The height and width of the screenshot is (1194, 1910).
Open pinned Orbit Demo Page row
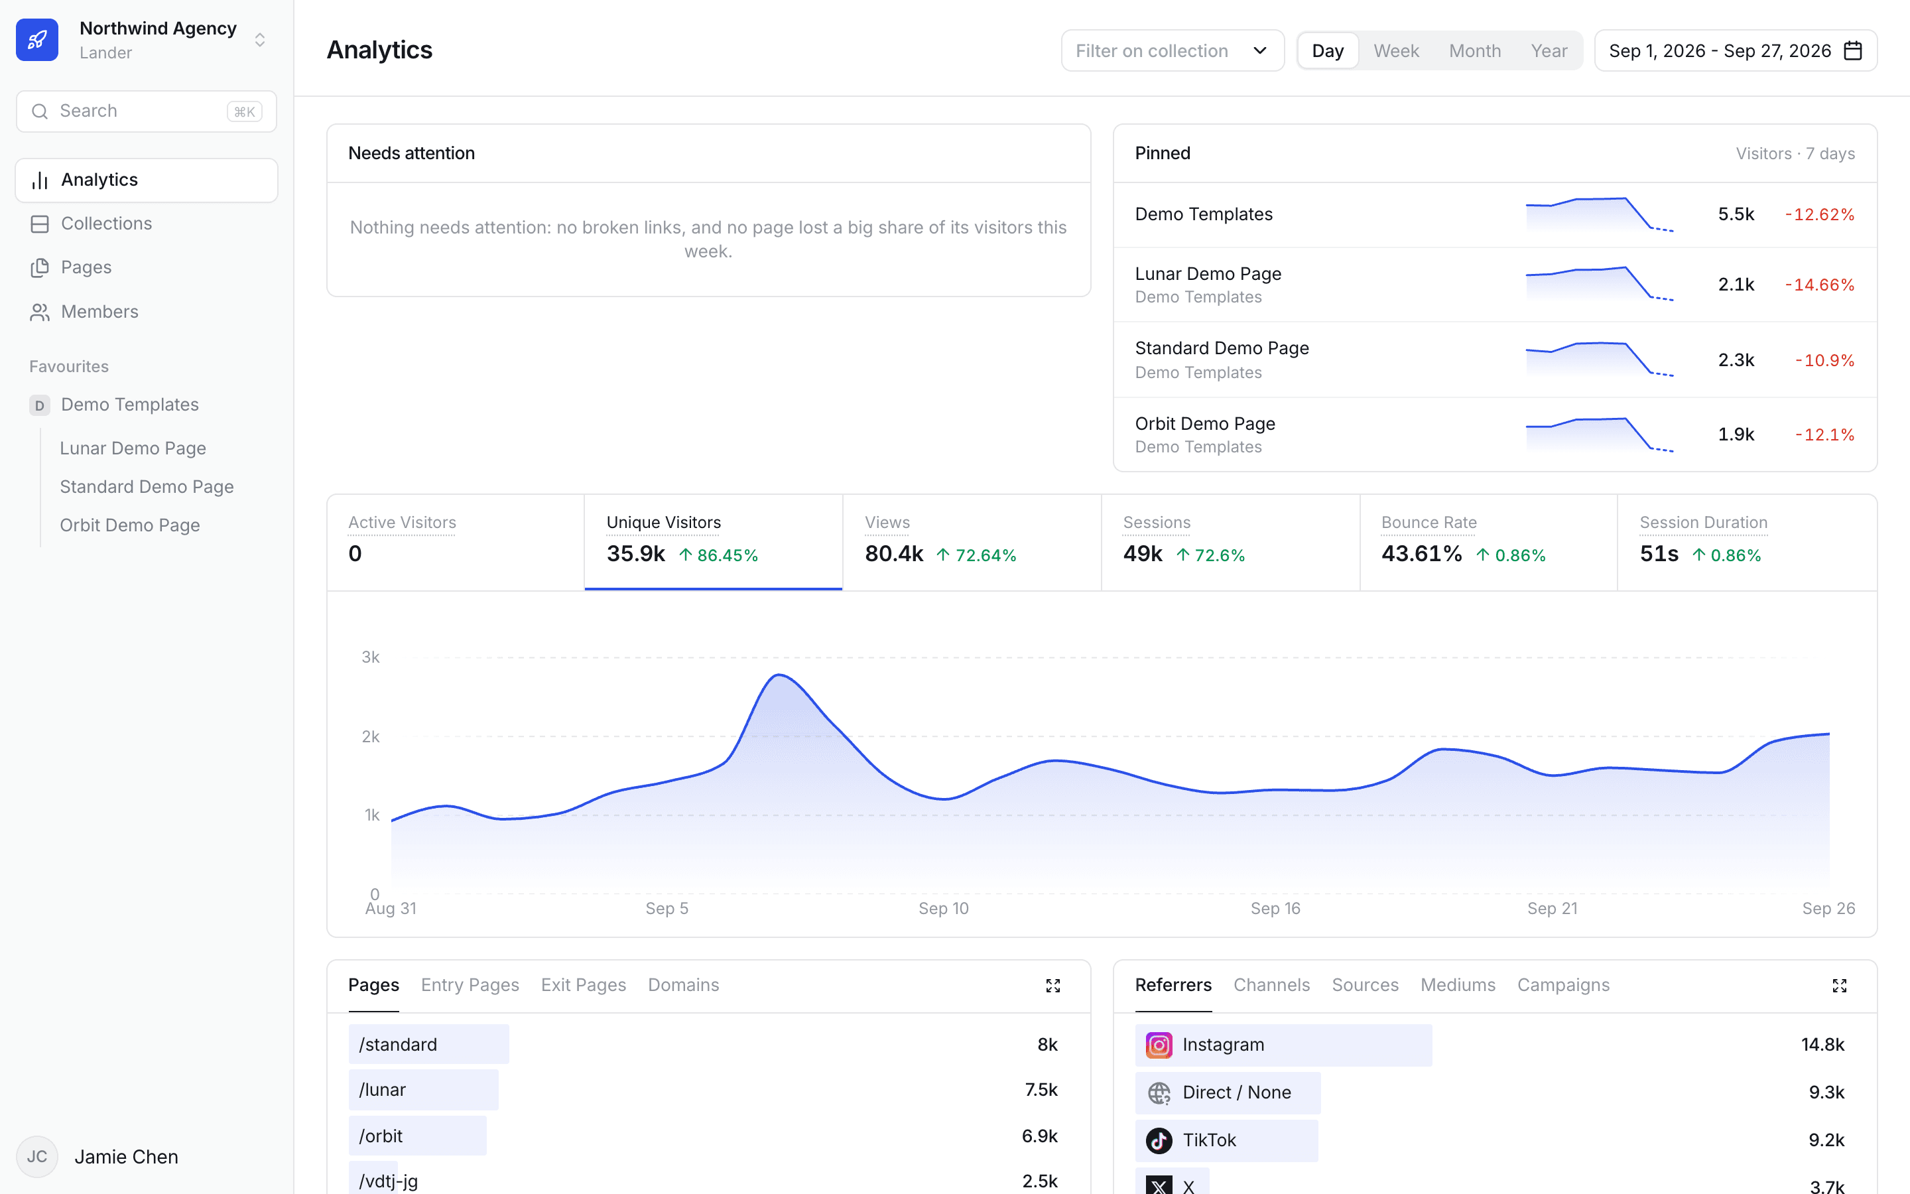[x=1495, y=434]
